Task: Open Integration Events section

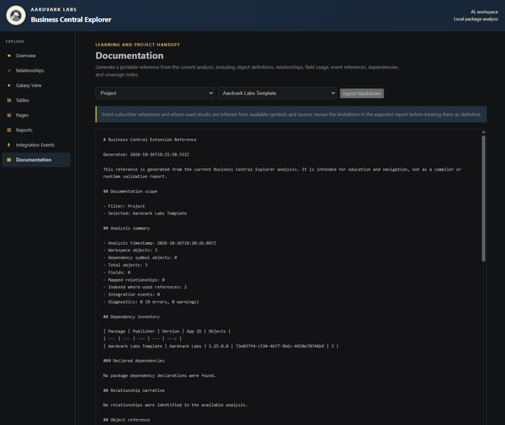Action: tap(36, 145)
